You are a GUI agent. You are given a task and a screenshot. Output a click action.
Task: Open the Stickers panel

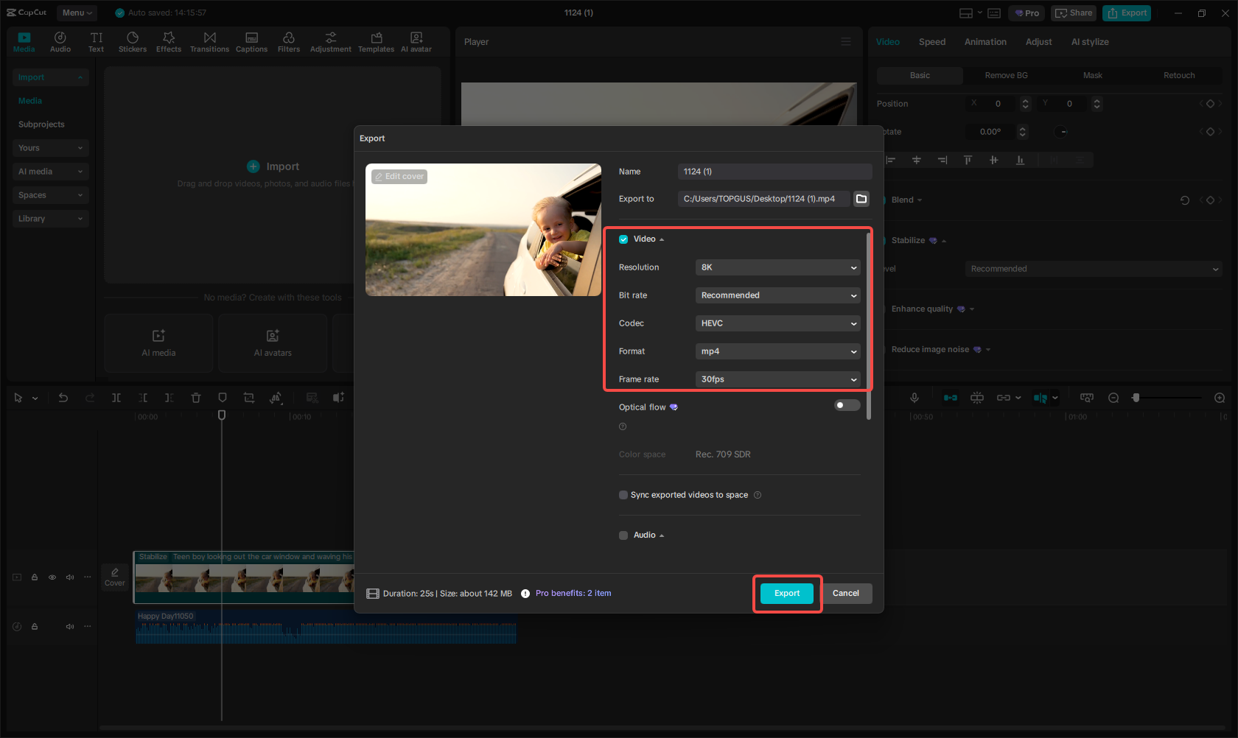click(133, 41)
